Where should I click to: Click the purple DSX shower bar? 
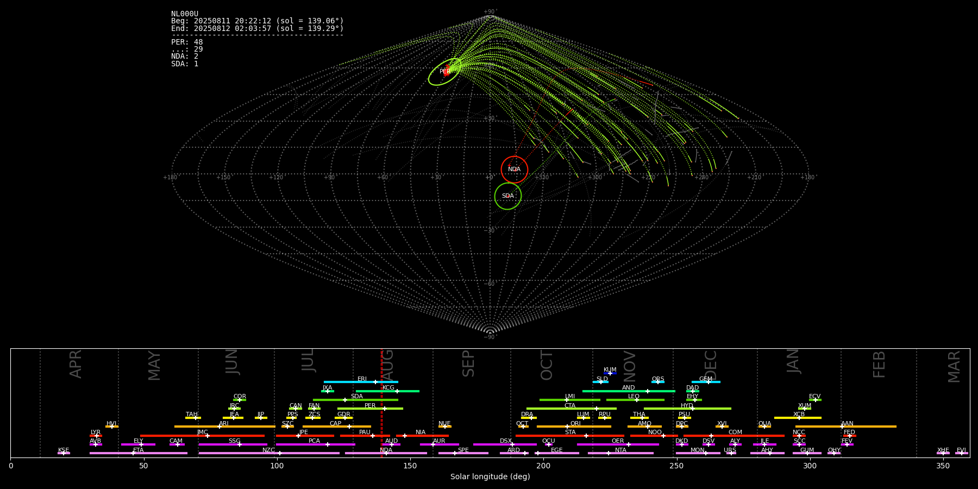pos(505,444)
